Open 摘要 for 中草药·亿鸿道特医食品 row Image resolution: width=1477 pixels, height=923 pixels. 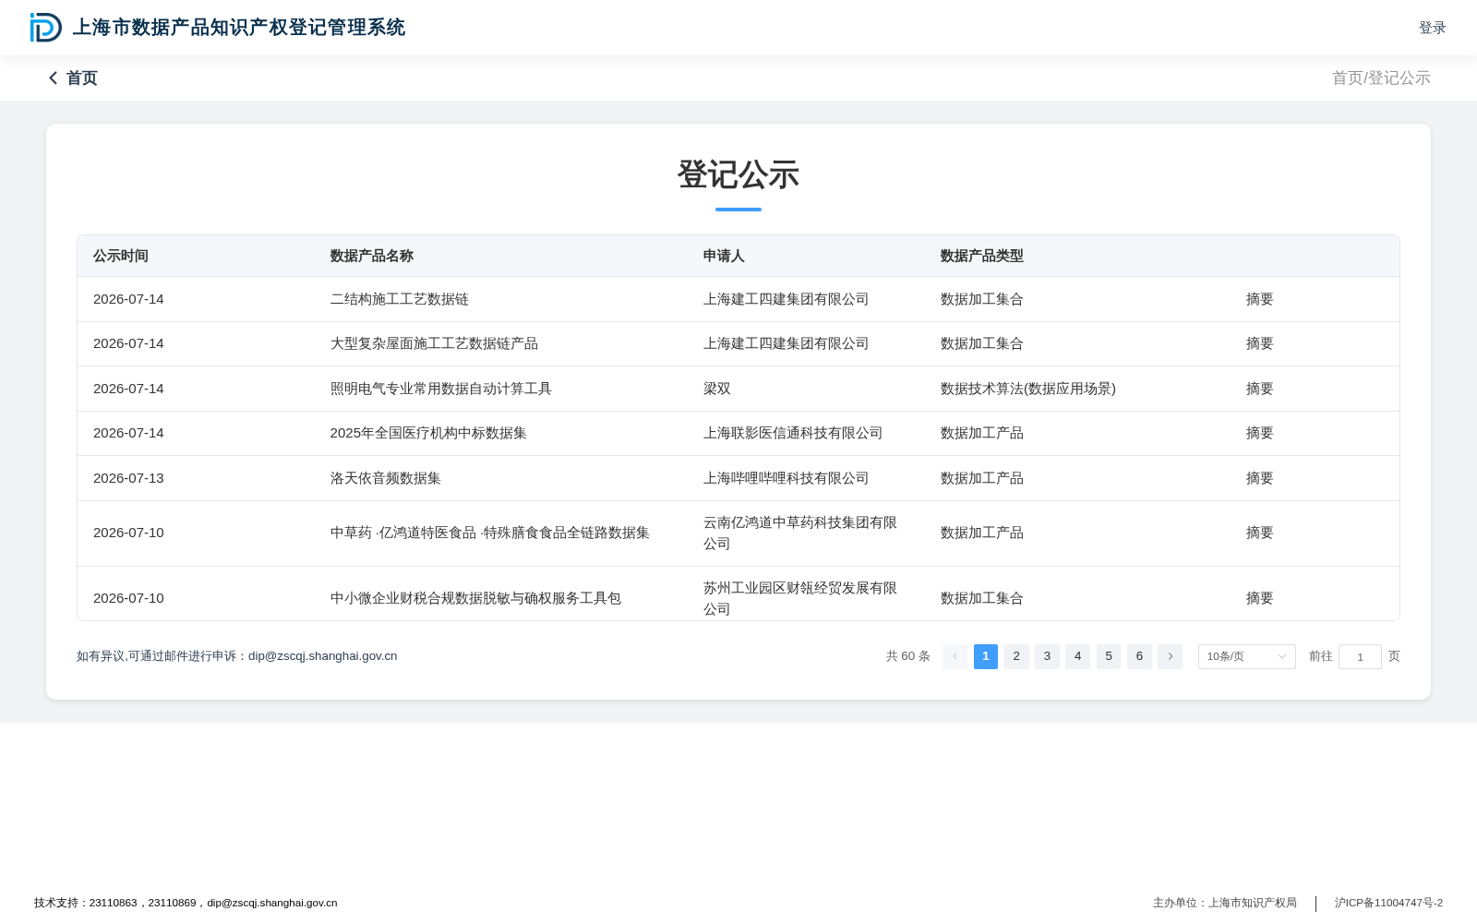1259,533
